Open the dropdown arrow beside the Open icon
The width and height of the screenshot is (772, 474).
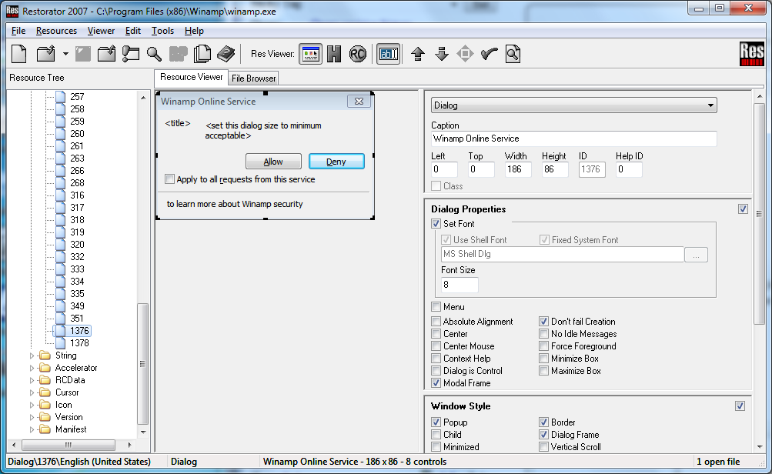point(65,54)
